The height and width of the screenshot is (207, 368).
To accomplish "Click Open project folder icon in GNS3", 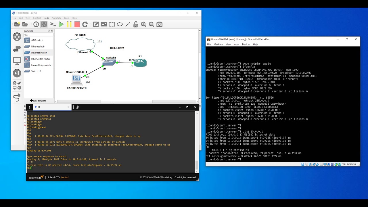I will 25,24.
